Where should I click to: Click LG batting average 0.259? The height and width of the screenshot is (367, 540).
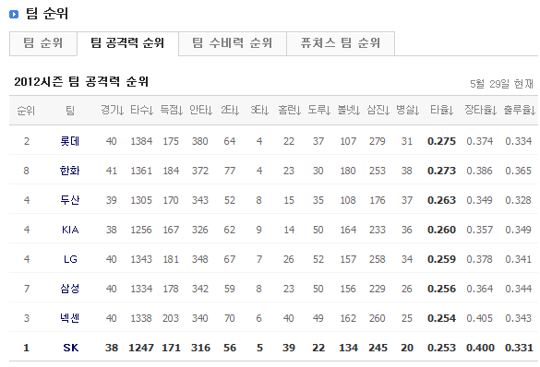[441, 259]
